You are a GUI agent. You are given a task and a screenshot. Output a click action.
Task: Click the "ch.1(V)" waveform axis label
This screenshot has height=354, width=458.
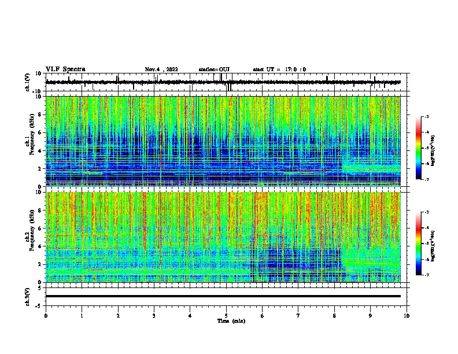[x=28, y=82]
